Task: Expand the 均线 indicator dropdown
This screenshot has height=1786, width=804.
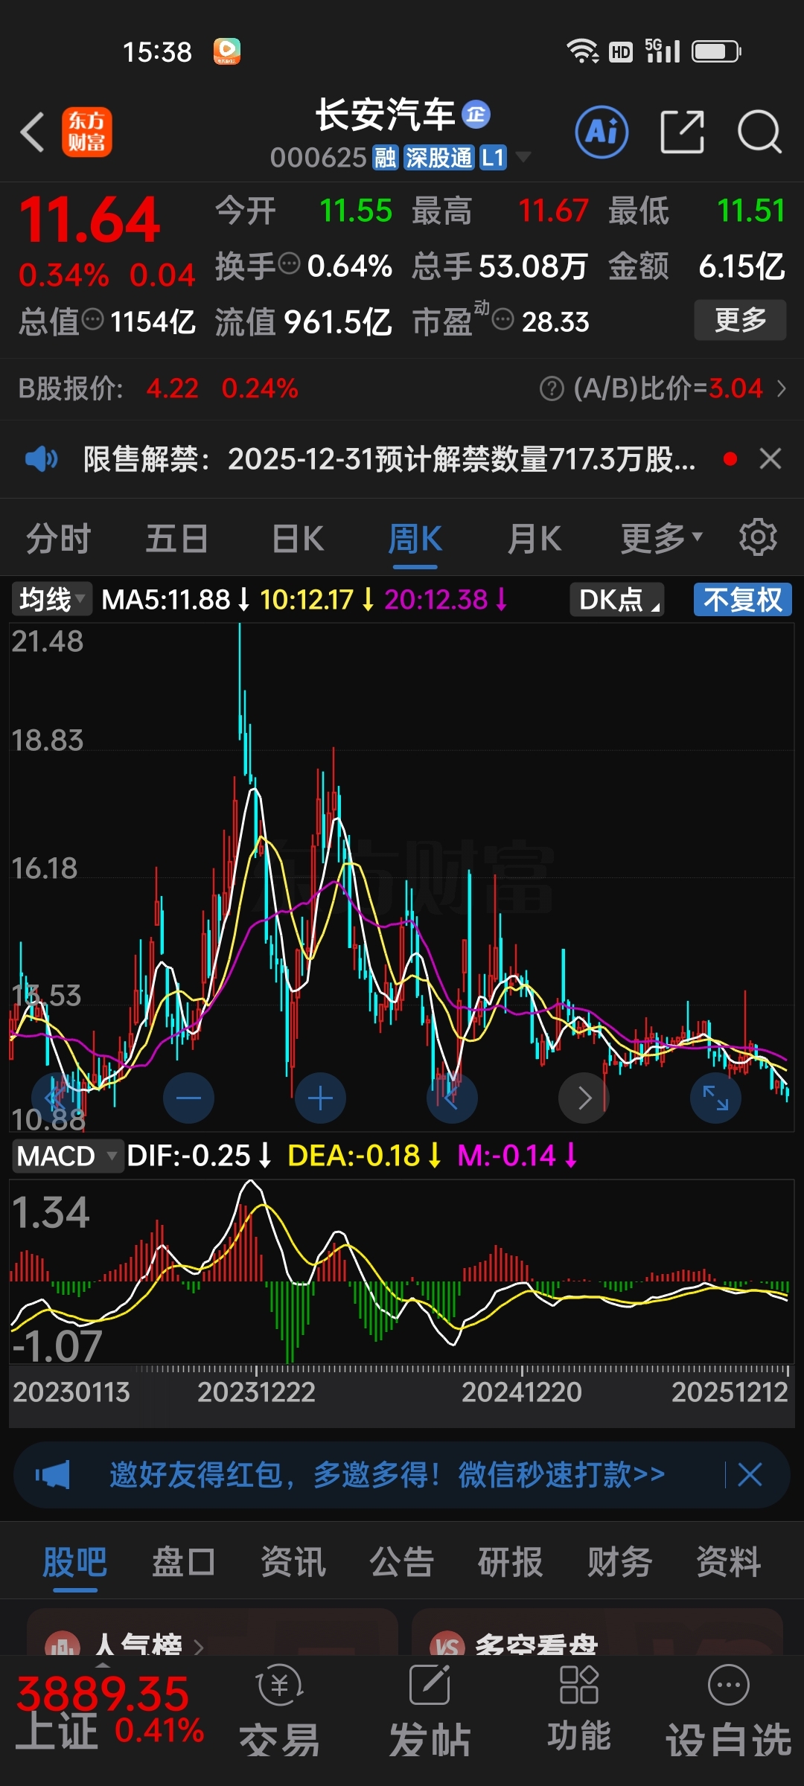Action: click(51, 599)
